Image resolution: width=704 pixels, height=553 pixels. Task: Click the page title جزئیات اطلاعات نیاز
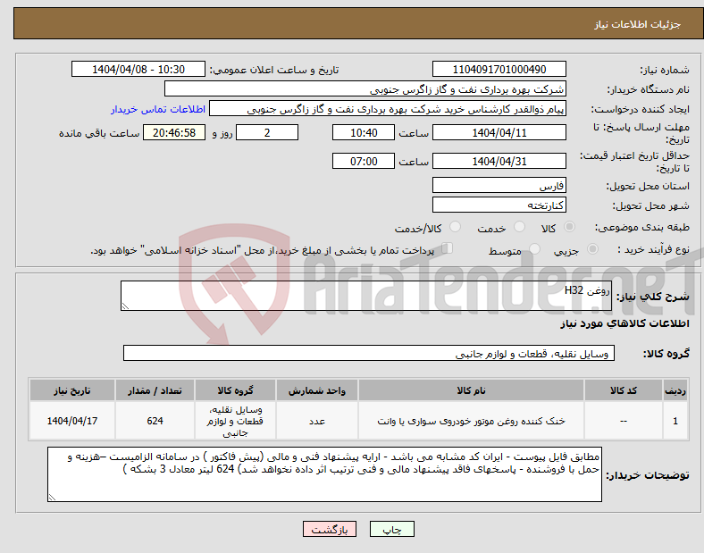coord(638,24)
